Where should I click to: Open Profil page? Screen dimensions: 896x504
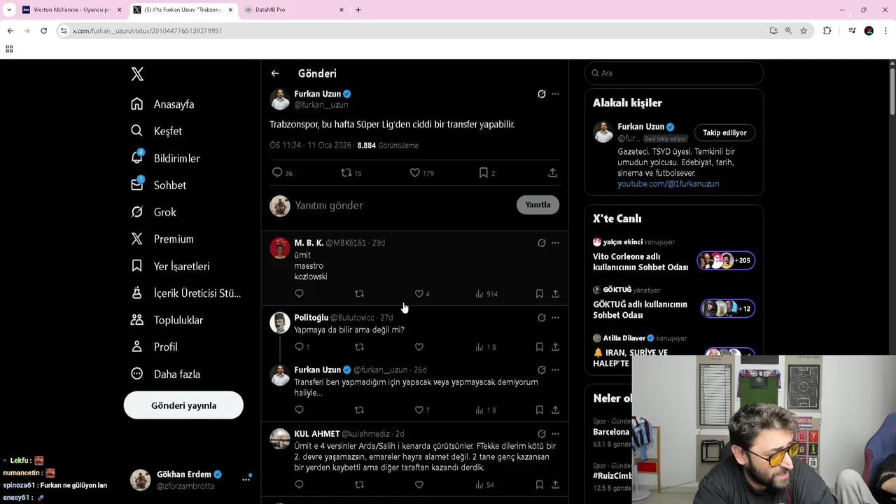tap(154, 346)
